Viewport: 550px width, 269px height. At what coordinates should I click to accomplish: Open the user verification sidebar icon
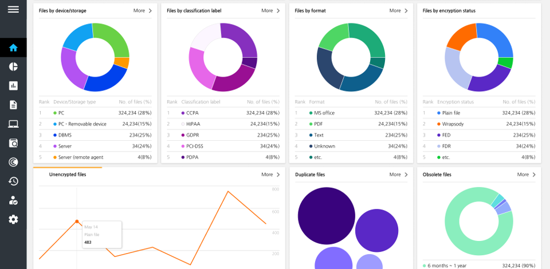[x=13, y=200]
